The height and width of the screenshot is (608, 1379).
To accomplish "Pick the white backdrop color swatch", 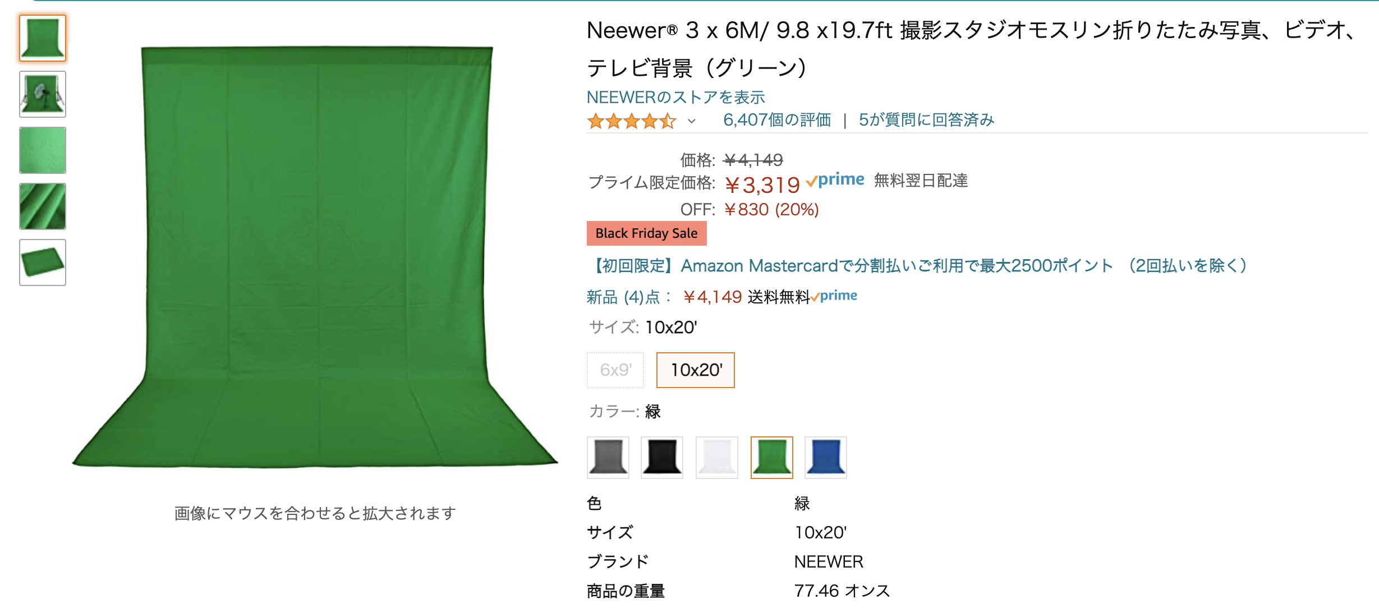I will tap(717, 458).
